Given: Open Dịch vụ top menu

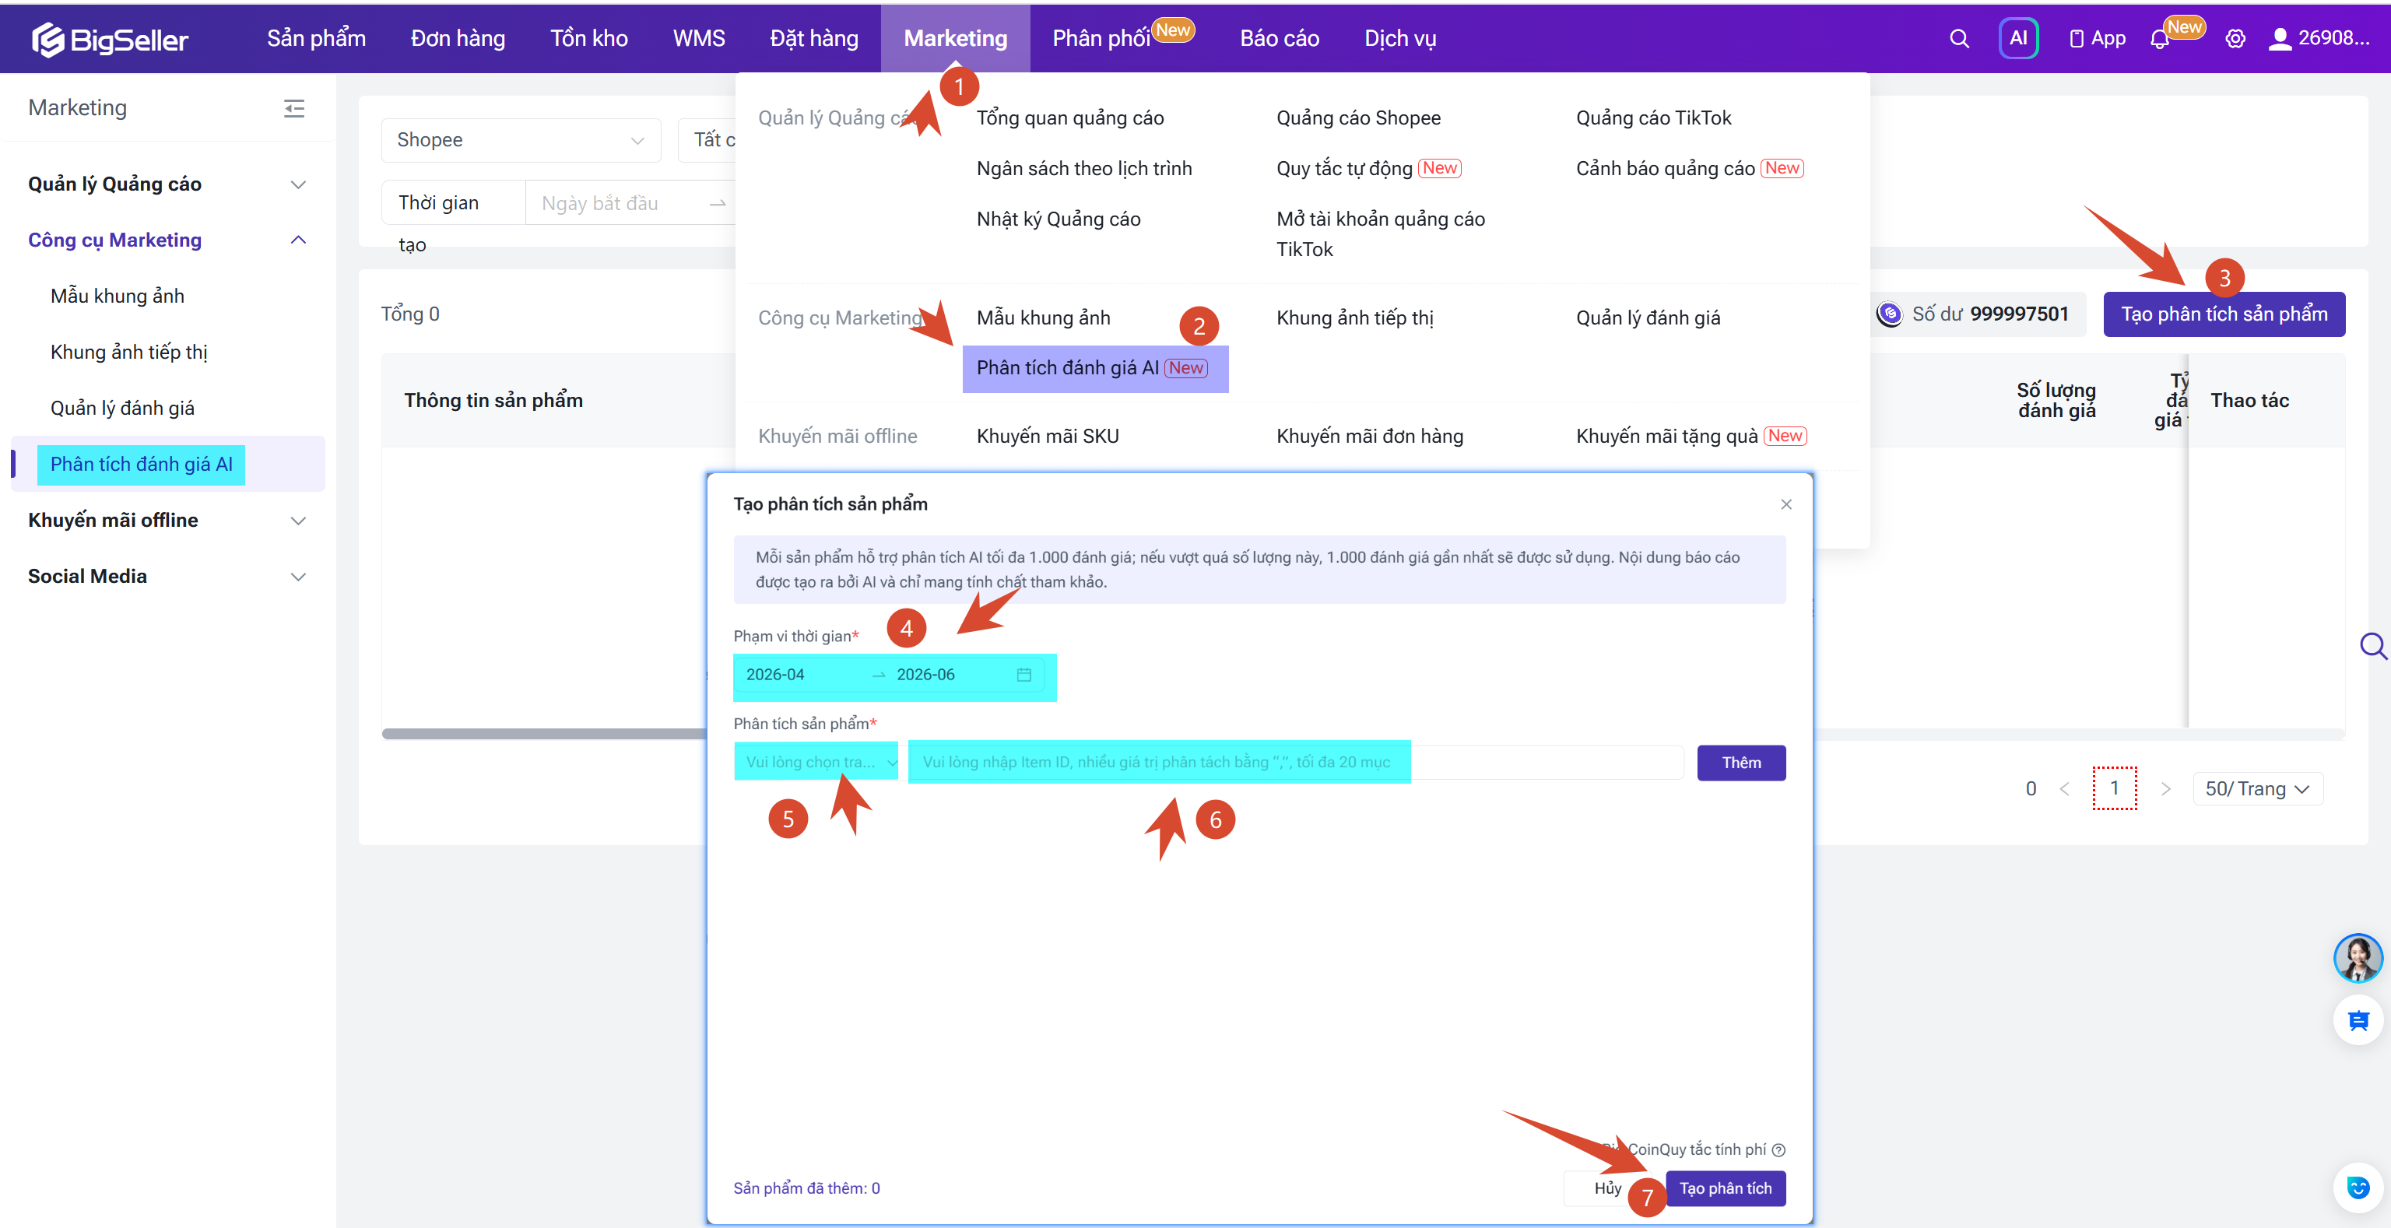Looking at the screenshot, I should 1399,39.
